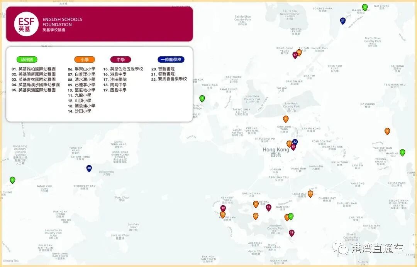
Task: Click legend entry 18 南島中學
Action: [x=115, y=85]
